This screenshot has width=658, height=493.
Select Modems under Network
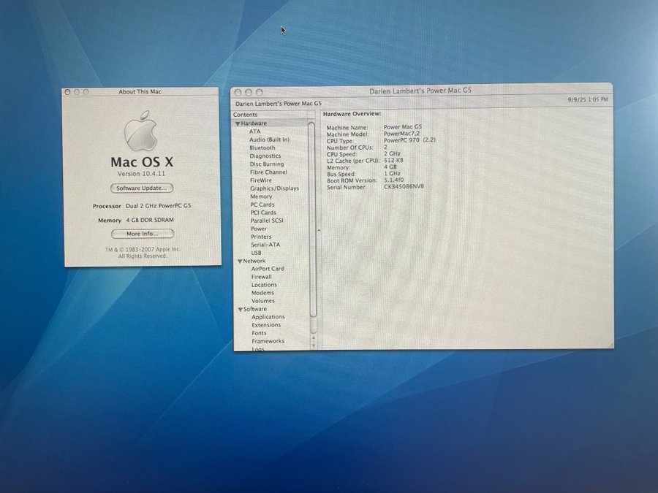pos(262,293)
